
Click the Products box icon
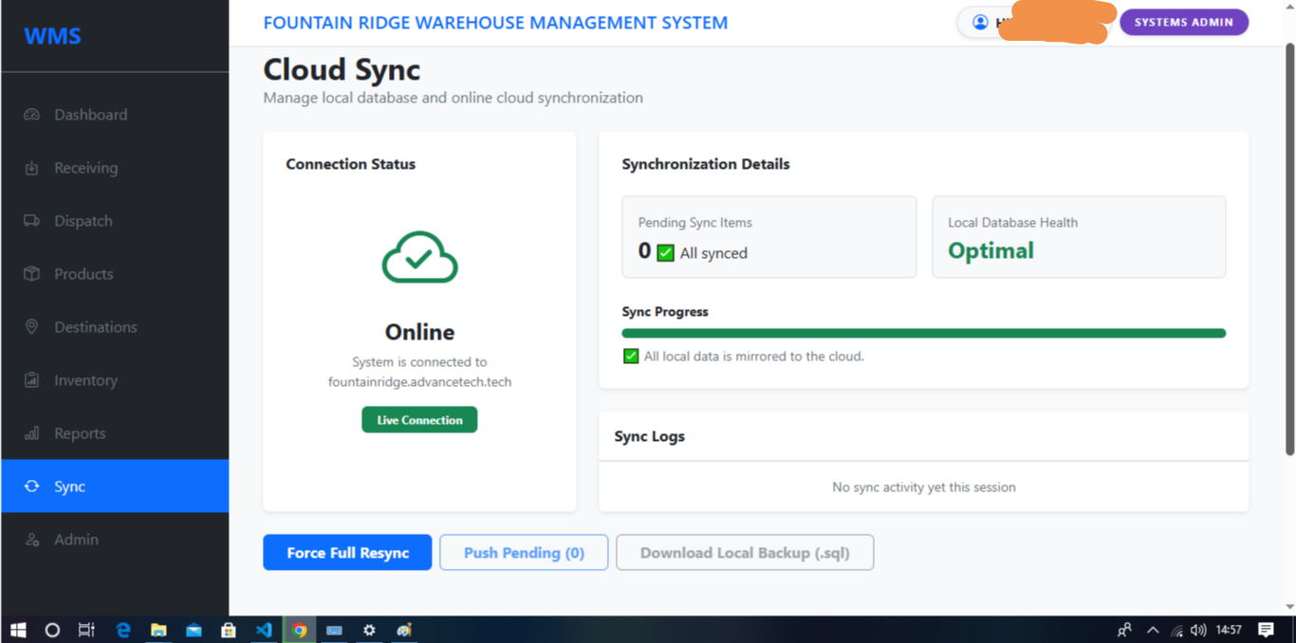click(32, 274)
